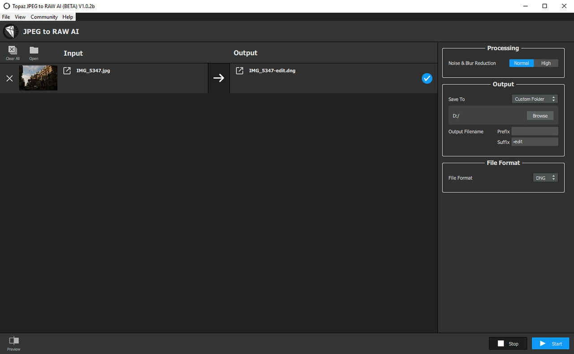Screen dimensions: 574x354
Task: Set noise reduction to High
Action: [x=546, y=63]
